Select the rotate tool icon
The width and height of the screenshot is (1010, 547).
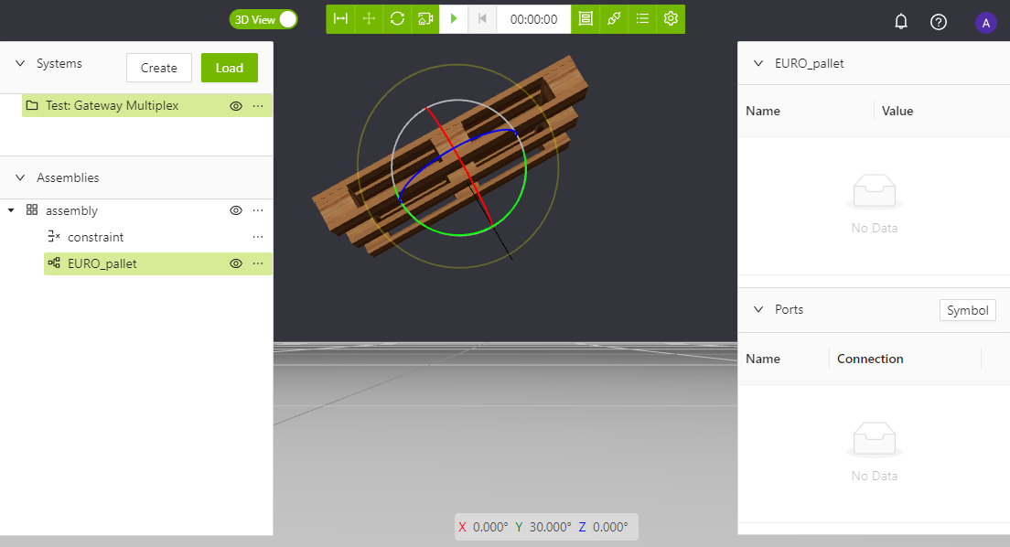tap(397, 19)
